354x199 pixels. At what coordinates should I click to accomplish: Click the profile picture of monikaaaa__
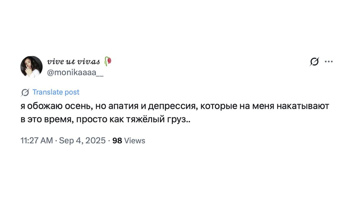pyautogui.click(x=31, y=67)
